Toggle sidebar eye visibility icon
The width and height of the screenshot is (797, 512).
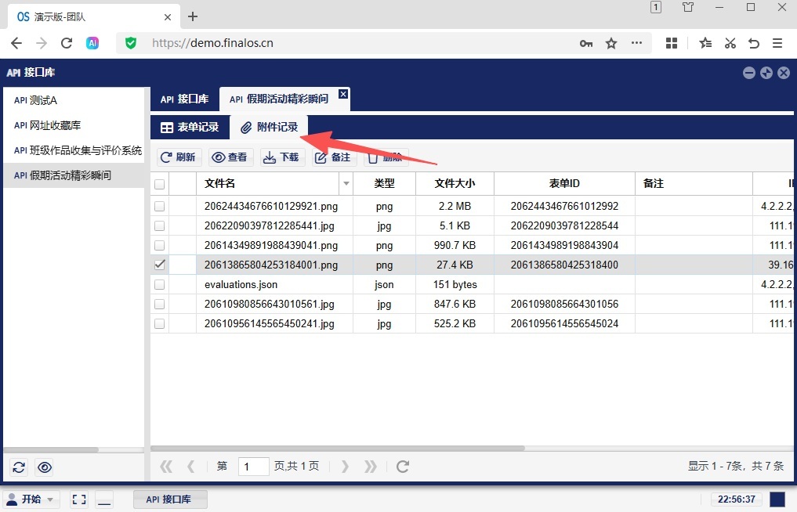point(45,467)
